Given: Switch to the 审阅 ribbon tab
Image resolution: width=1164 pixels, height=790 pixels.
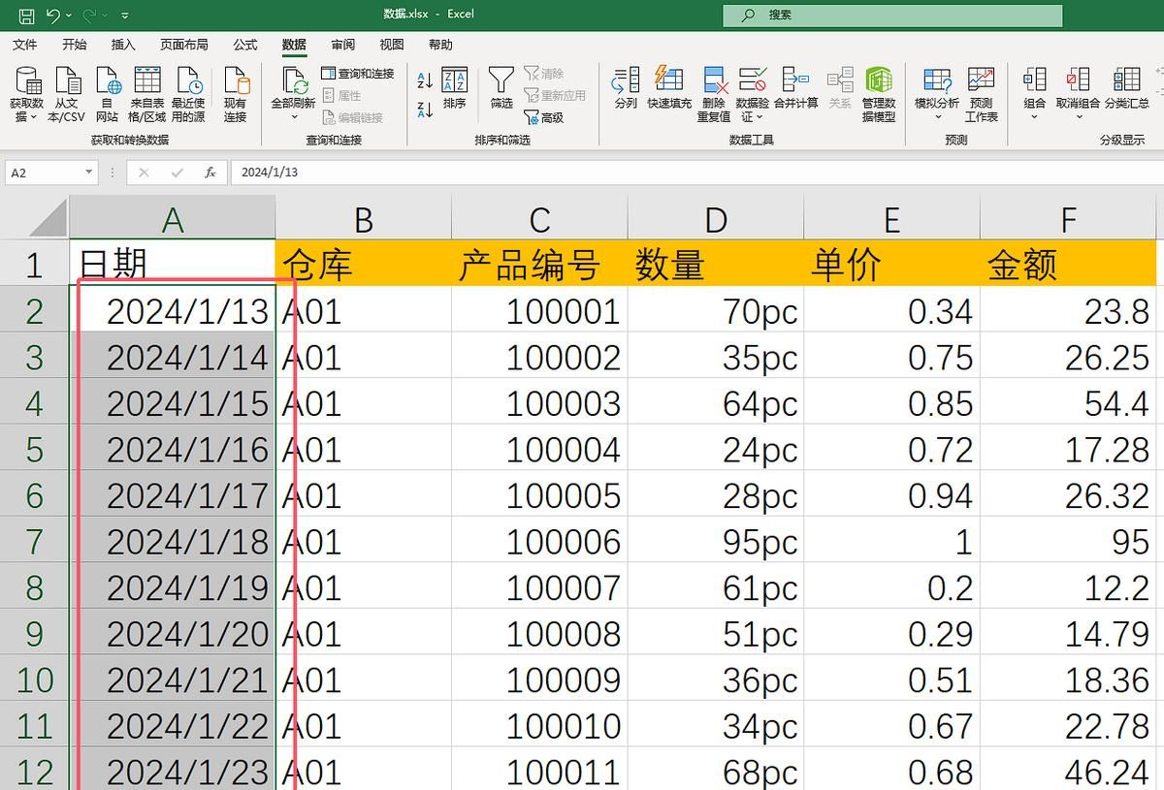Looking at the screenshot, I should click(x=342, y=45).
